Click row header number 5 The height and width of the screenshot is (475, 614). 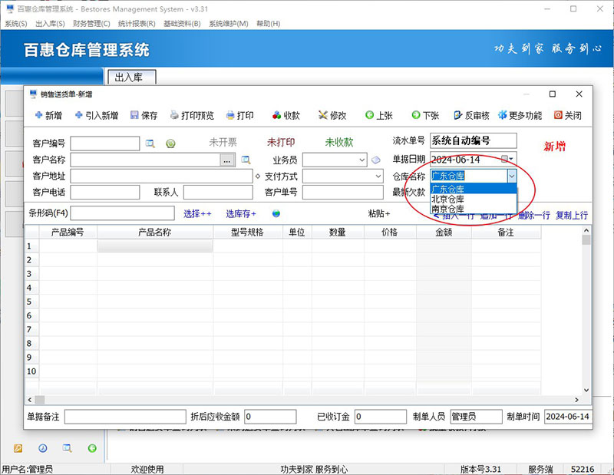pyautogui.click(x=31, y=302)
